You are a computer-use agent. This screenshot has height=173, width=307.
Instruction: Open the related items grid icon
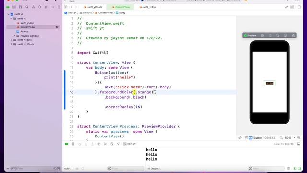(x=66, y=7)
